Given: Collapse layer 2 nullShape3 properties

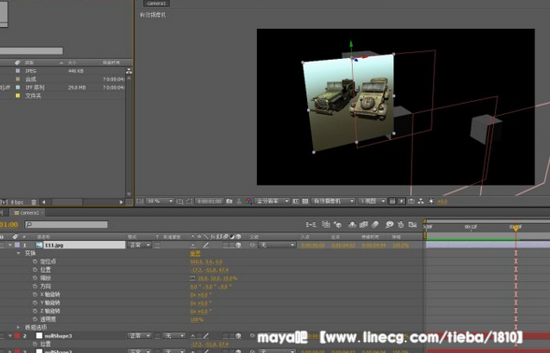Looking at the screenshot, I should pos(10,336).
